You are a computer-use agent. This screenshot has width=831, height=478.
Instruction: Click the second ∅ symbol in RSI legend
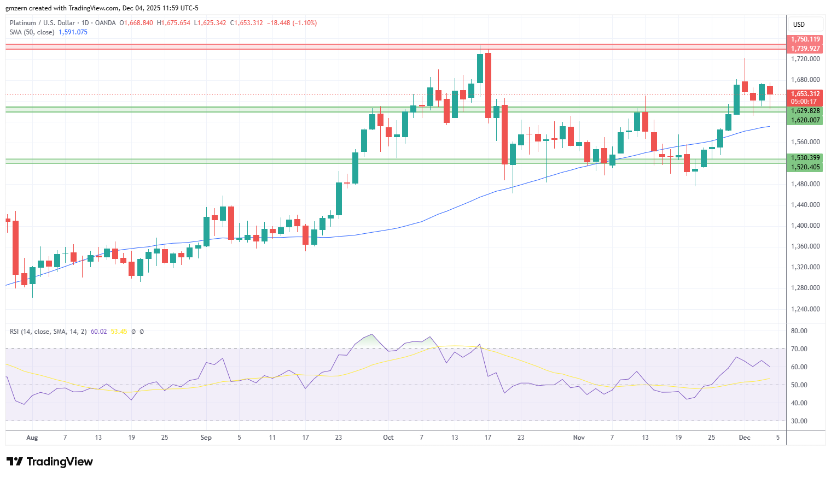pyautogui.click(x=142, y=332)
